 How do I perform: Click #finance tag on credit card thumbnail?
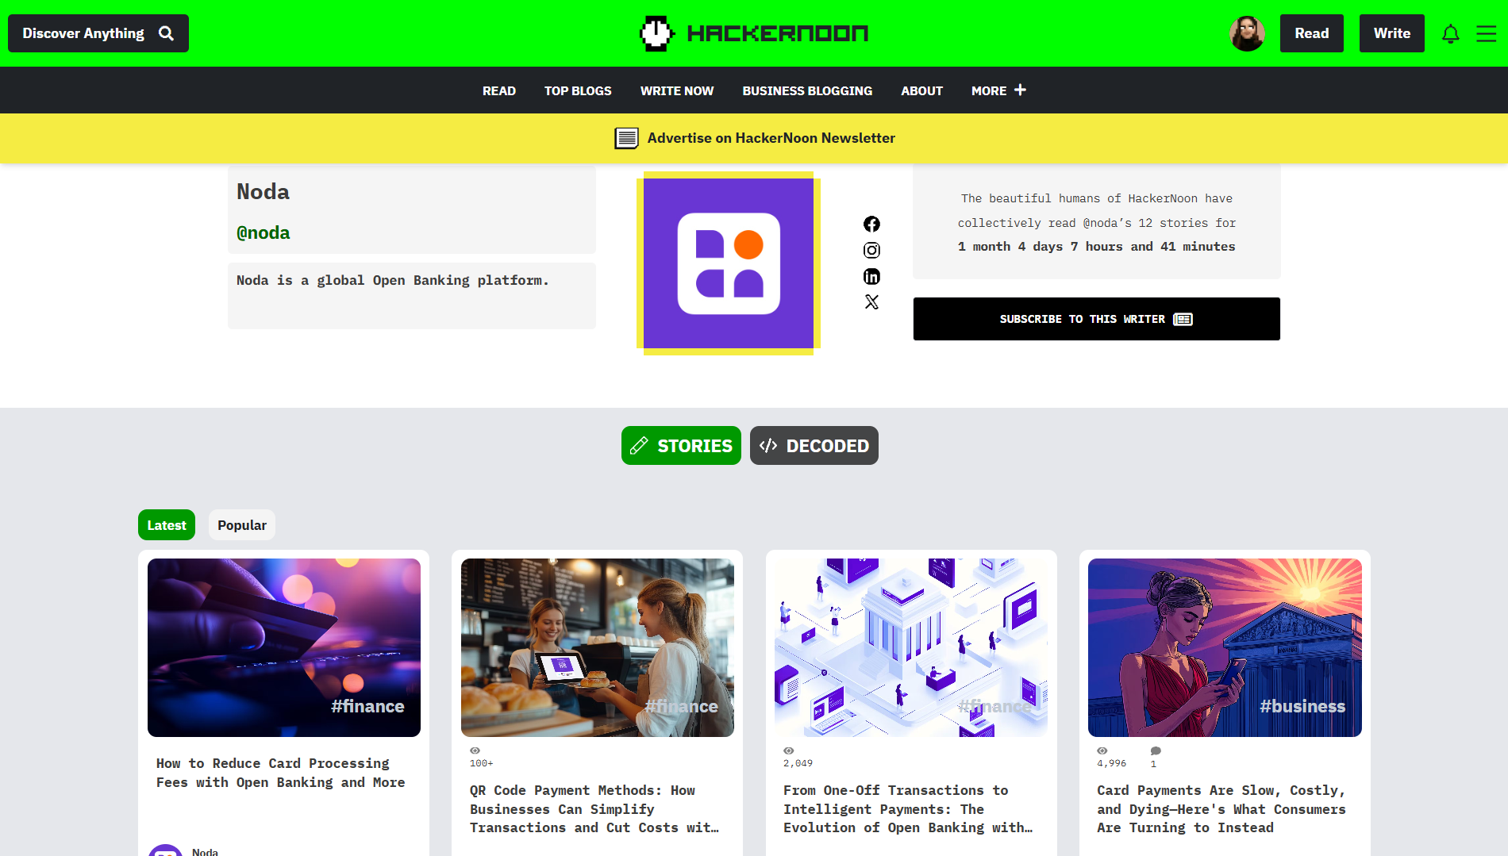(367, 706)
